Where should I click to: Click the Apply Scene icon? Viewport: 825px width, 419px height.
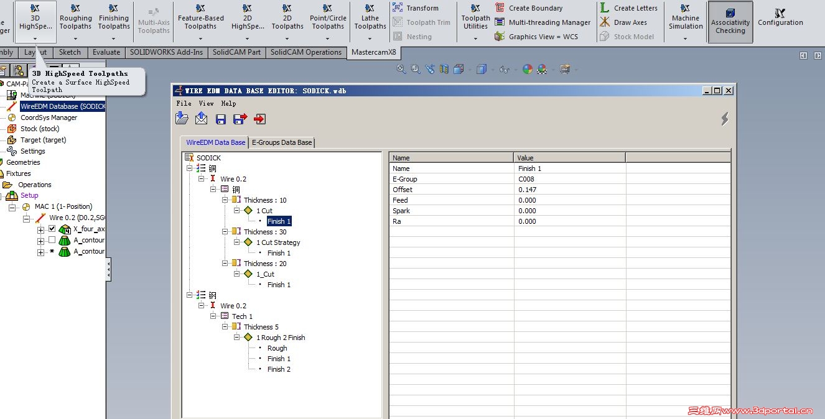click(x=543, y=69)
